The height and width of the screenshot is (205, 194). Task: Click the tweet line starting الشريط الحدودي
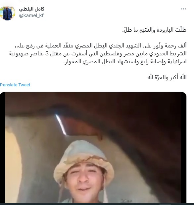click(98, 54)
